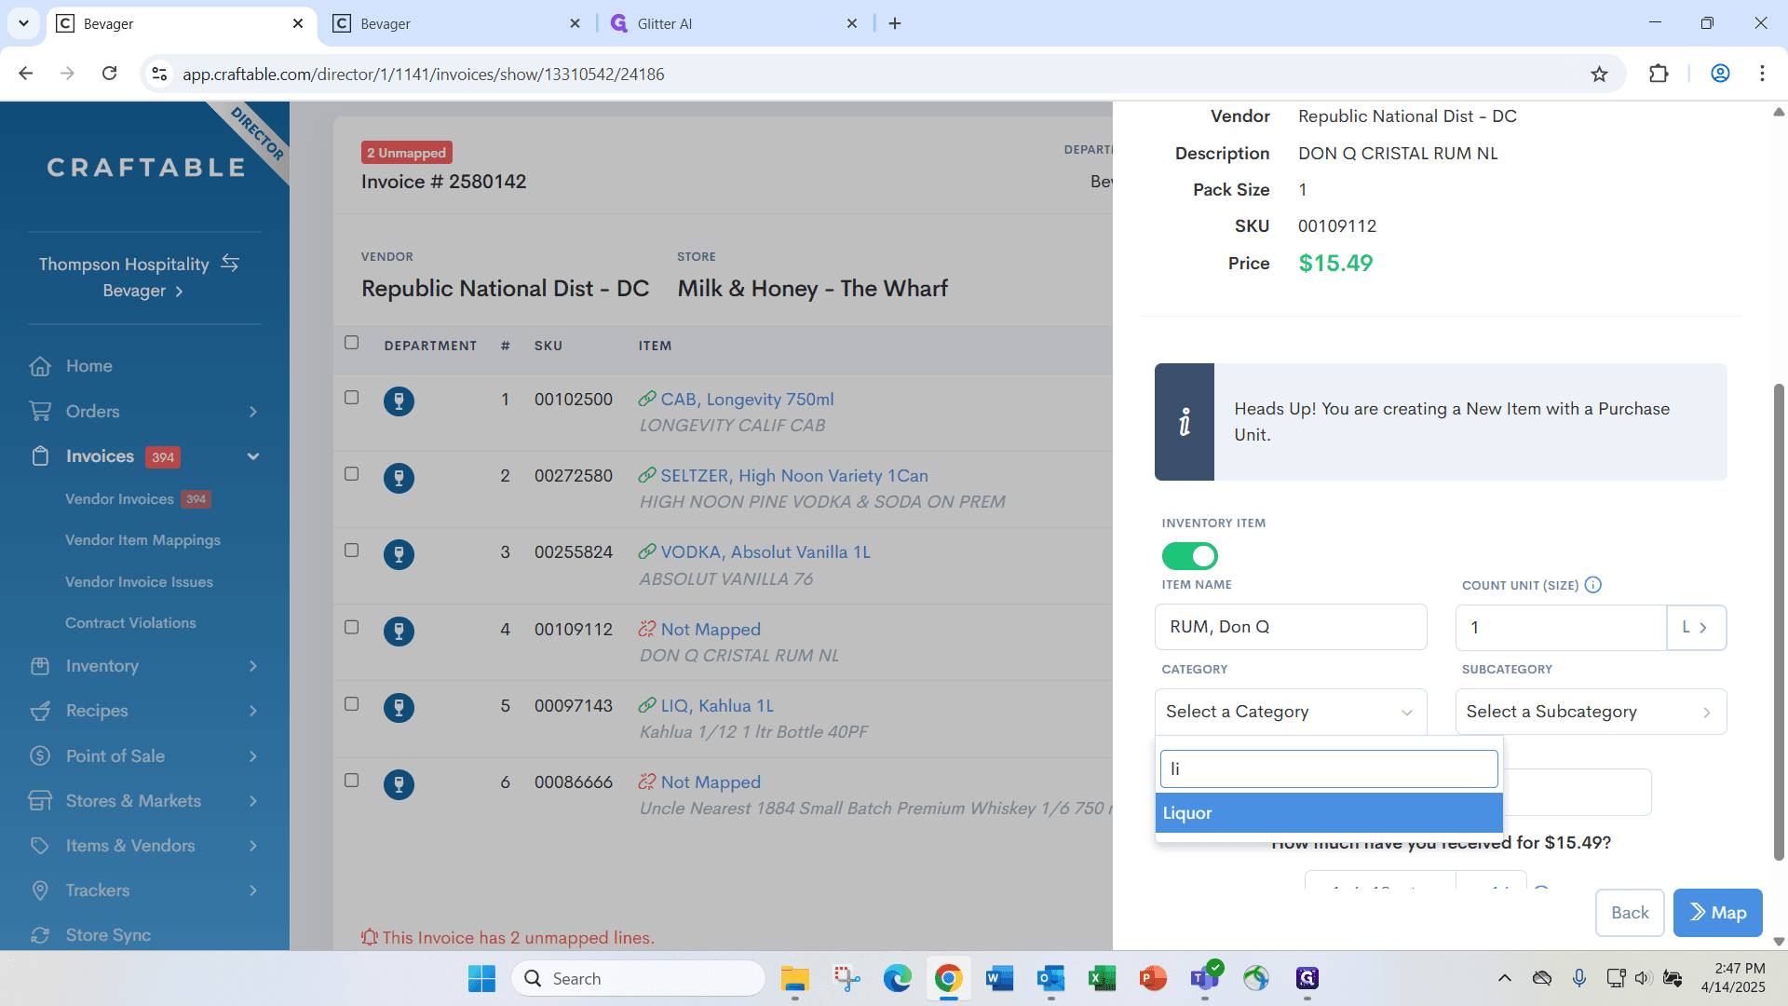
Task: Click the switch-account arrows beside Thompson Hospitality
Action: tap(230, 264)
